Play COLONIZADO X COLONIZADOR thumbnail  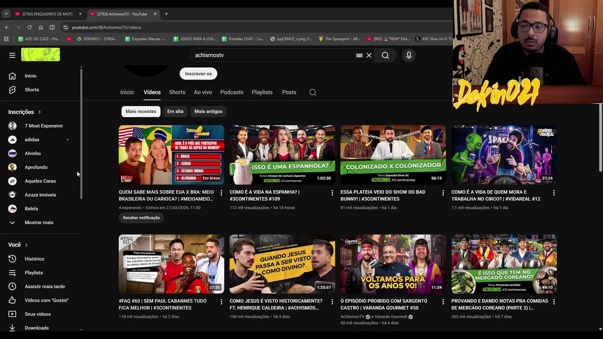click(x=393, y=155)
